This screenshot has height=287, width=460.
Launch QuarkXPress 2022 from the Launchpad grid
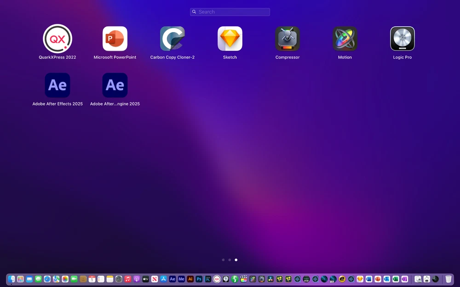tap(57, 39)
